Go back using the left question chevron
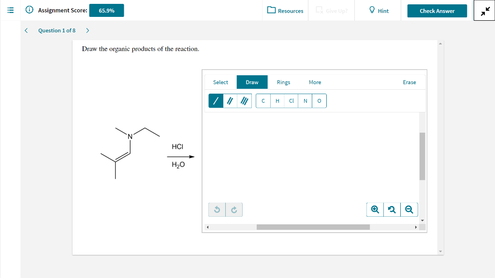Image resolution: width=495 pixels, height=278 pixels. (x=26, y=30)
